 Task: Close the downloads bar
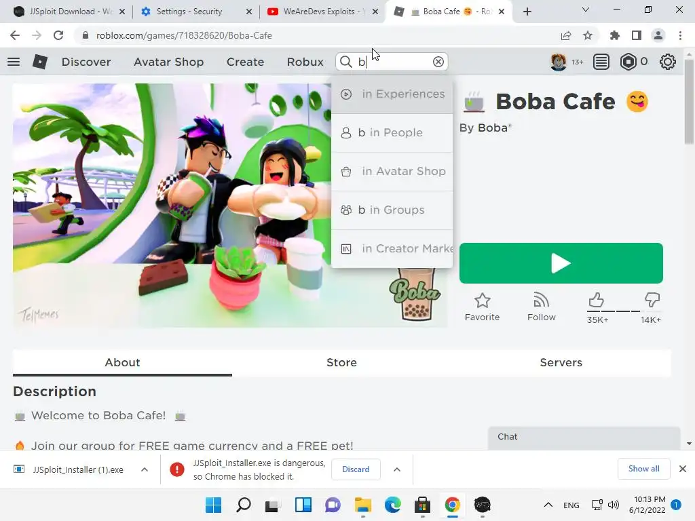click(683, 469)
